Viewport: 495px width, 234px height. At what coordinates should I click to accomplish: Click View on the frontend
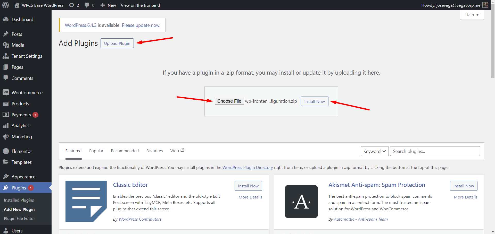coord(140,5)
